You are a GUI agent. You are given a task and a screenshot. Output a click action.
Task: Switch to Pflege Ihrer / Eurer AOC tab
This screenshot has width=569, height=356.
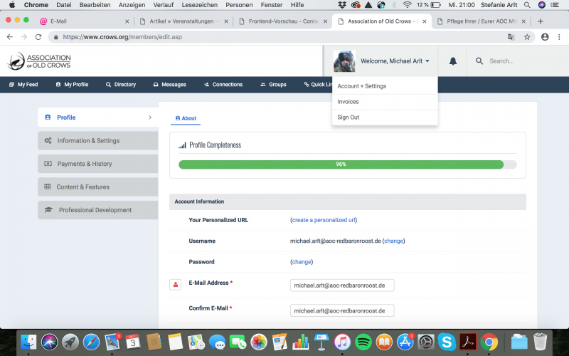481,21
